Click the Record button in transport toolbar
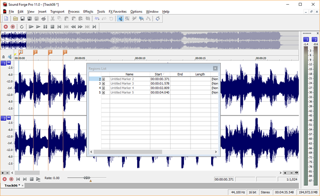320x196 pixels. [x=6, y=27]
